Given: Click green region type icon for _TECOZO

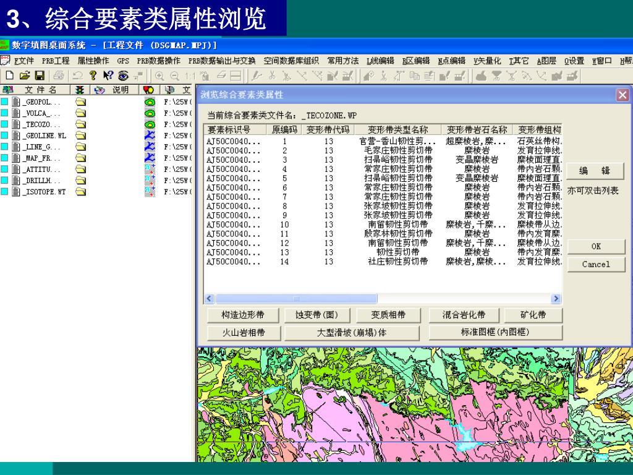Looking at the screenshot, I should tap(150, 124).
